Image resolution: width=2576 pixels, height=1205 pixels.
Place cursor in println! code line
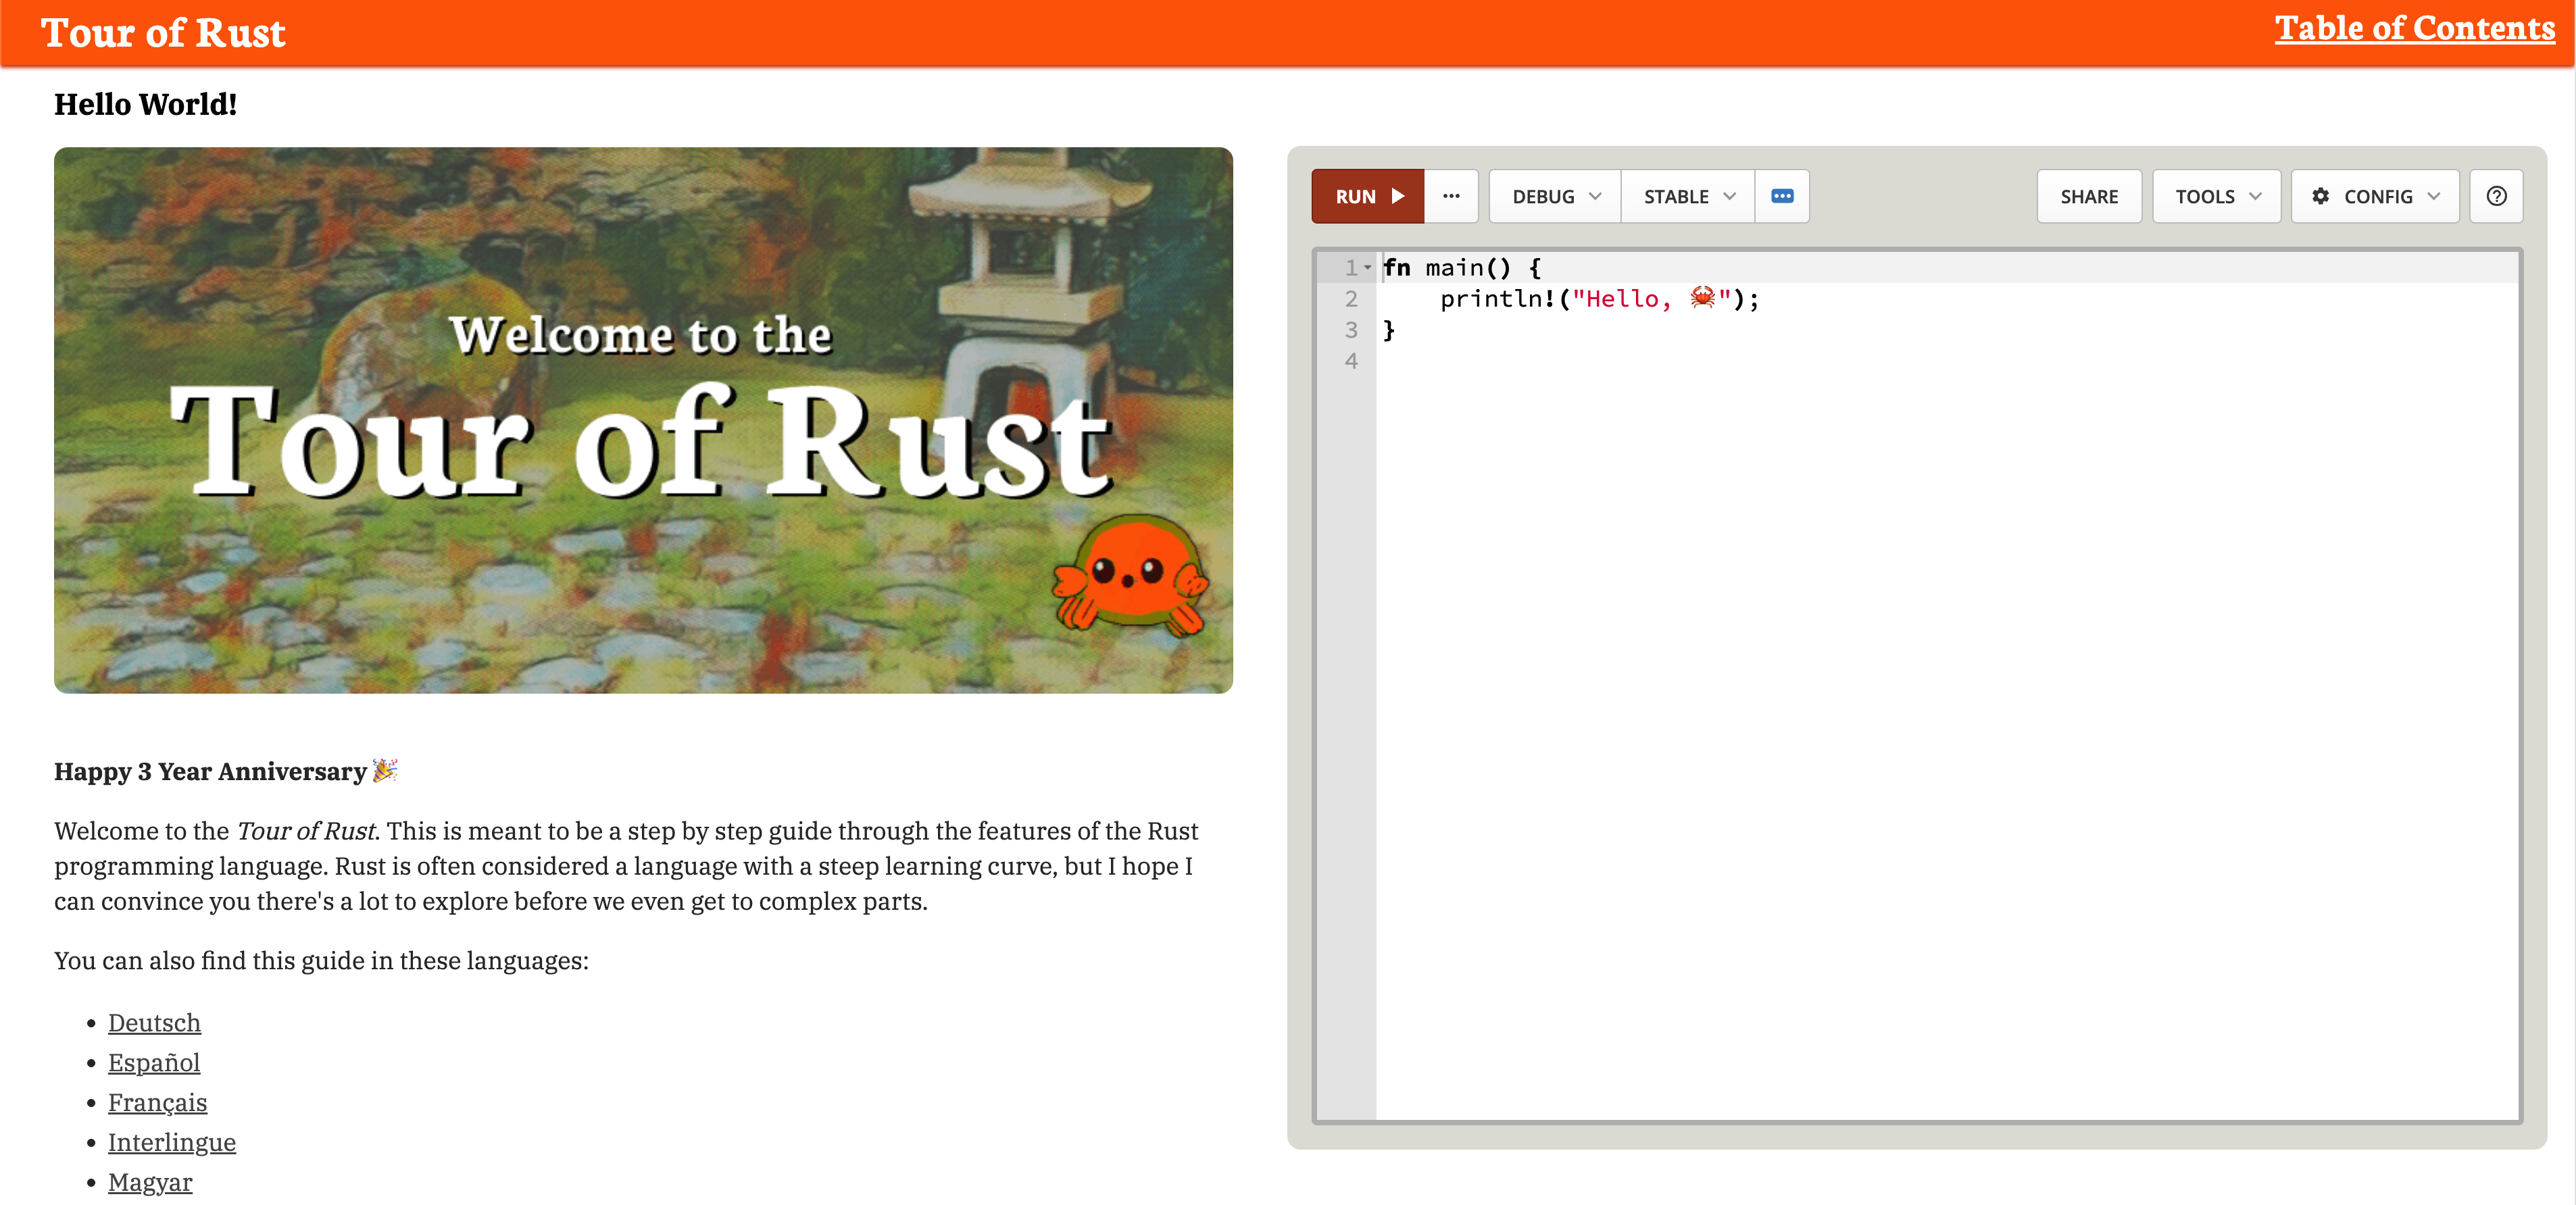(1599, 299)
